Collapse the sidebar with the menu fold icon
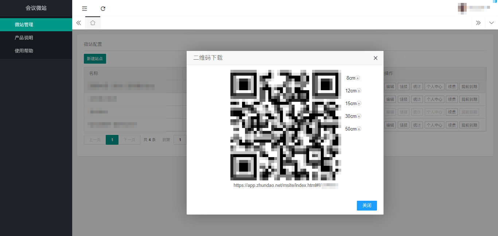The image size is (498, 236). (85, 8)
